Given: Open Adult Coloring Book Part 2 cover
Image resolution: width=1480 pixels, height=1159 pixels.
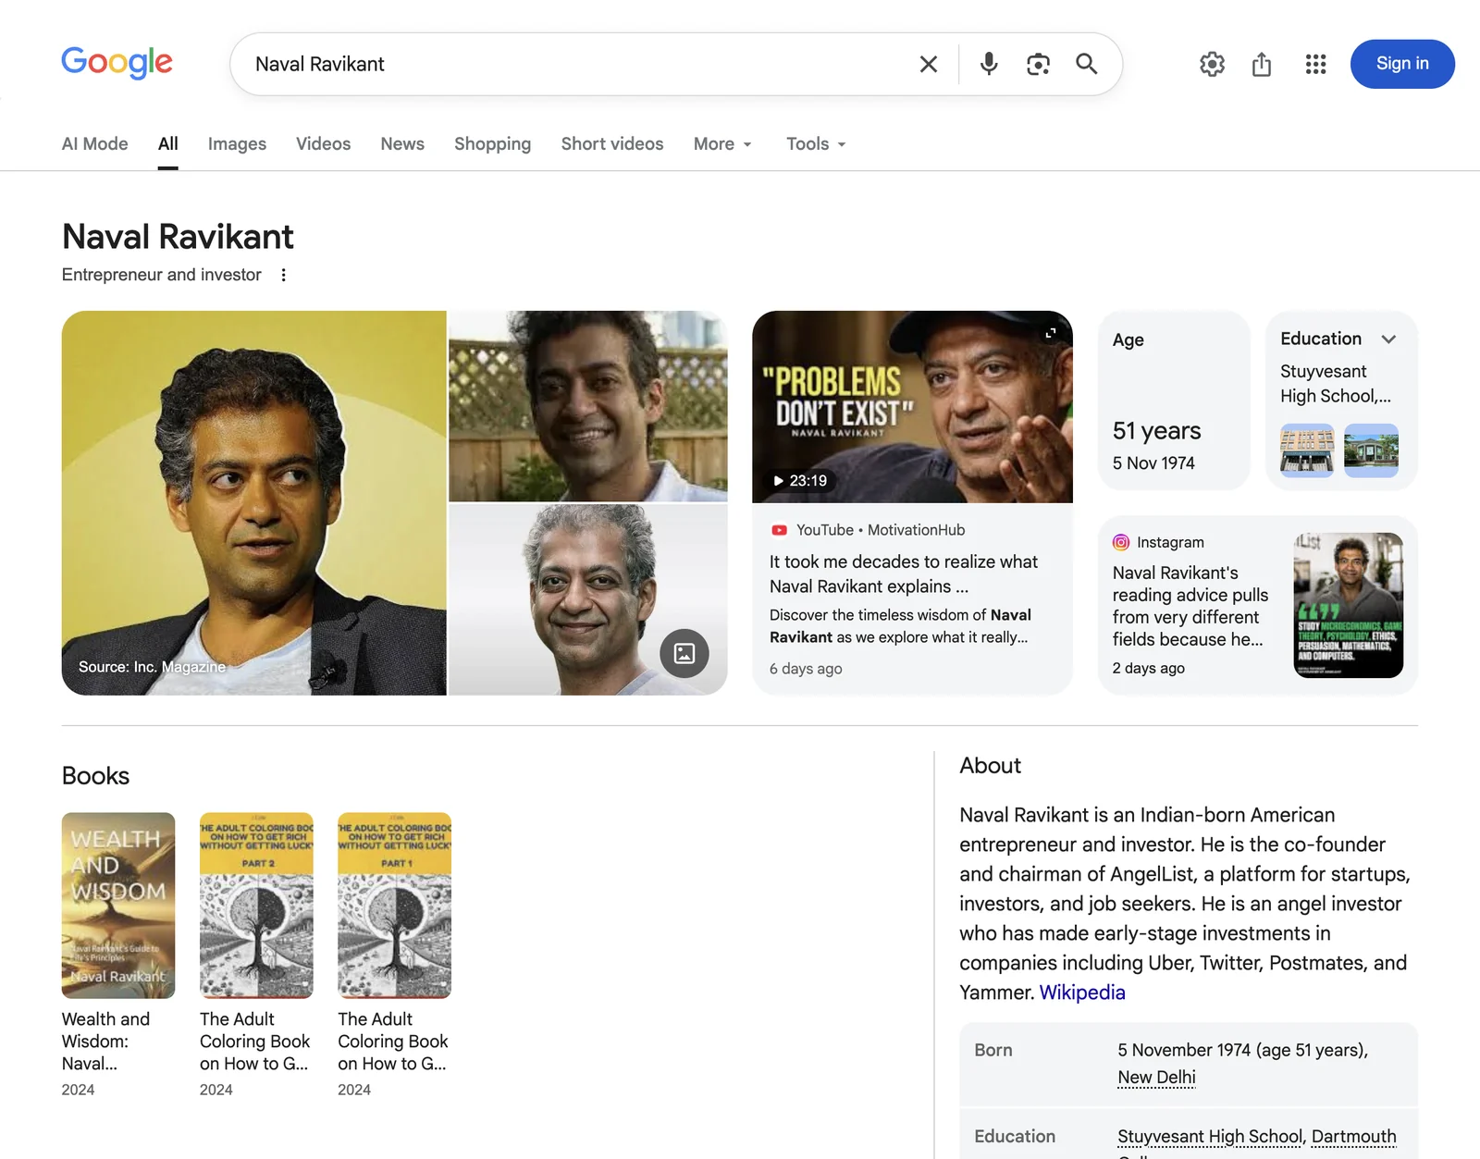Looking at the screenshot, I should click(256, 906).
